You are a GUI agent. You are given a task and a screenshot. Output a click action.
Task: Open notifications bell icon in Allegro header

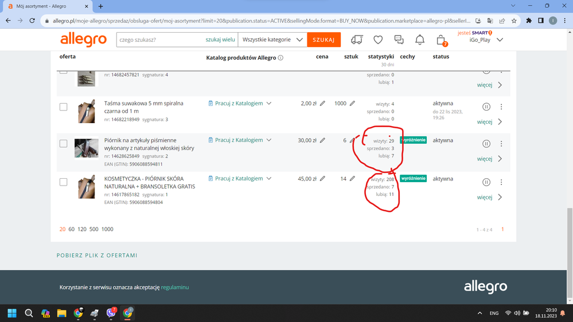(420, 40)
